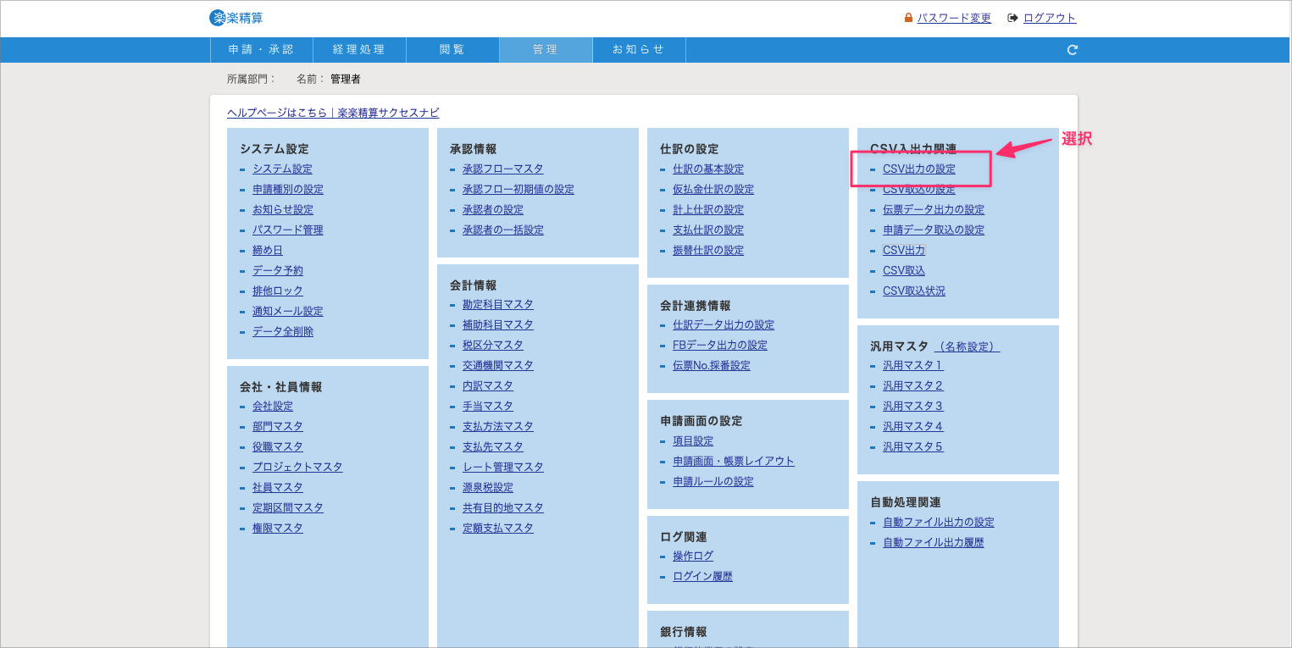Open 支払先マスタ

[493, 447]
